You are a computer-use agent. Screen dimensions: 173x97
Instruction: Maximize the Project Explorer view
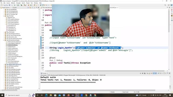click(x=38, y=8)
